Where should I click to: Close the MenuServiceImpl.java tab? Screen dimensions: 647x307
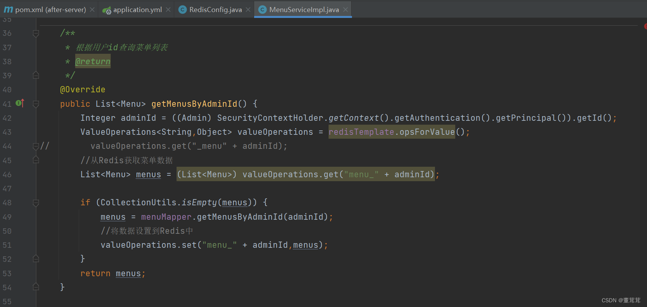(345, 9)
